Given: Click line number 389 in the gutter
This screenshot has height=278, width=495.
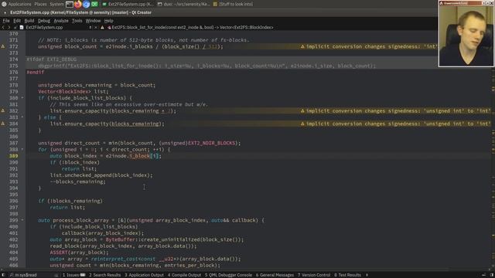Looking at the screenshot, I should click(x=14, y=156).
